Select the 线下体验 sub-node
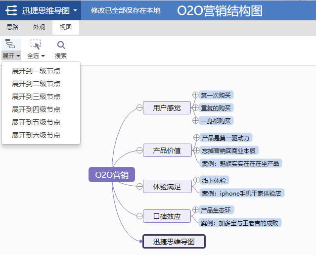This screenshot has width=316, height=255. (x=214, y=180)
